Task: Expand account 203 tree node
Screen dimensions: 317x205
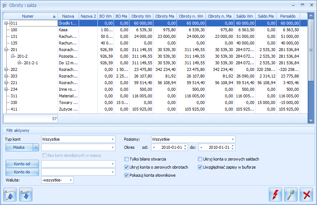Action: click(x=6, y=76)
